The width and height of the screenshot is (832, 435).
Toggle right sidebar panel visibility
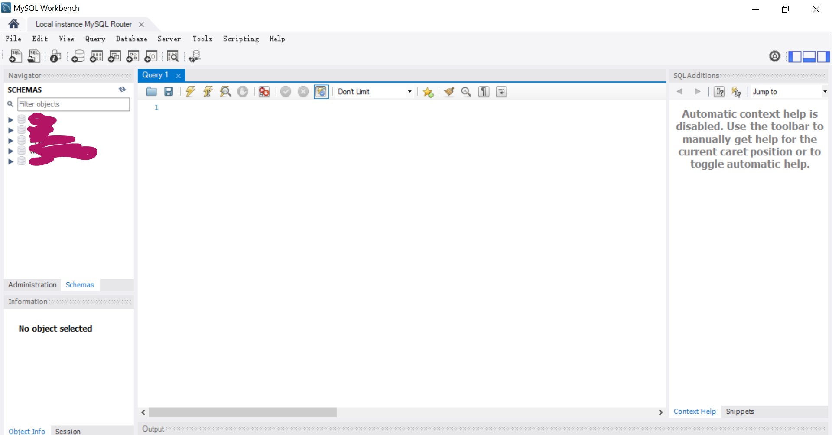[823, 56]
